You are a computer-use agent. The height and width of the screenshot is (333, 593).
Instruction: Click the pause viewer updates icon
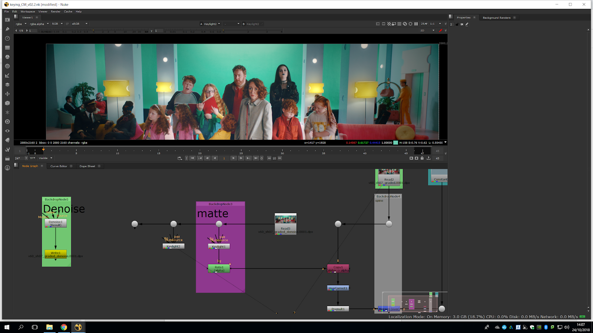click(x=416, y=24)
